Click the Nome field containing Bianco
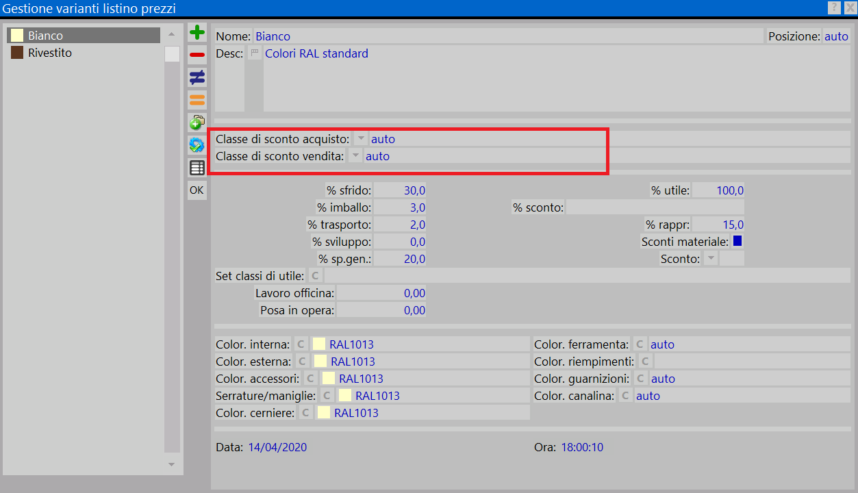 pyautogui.click(x=507, y=36)
